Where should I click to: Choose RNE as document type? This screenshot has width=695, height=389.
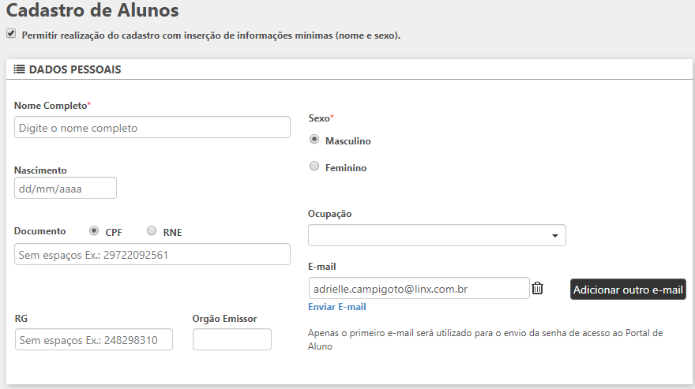tap(152, 231)
